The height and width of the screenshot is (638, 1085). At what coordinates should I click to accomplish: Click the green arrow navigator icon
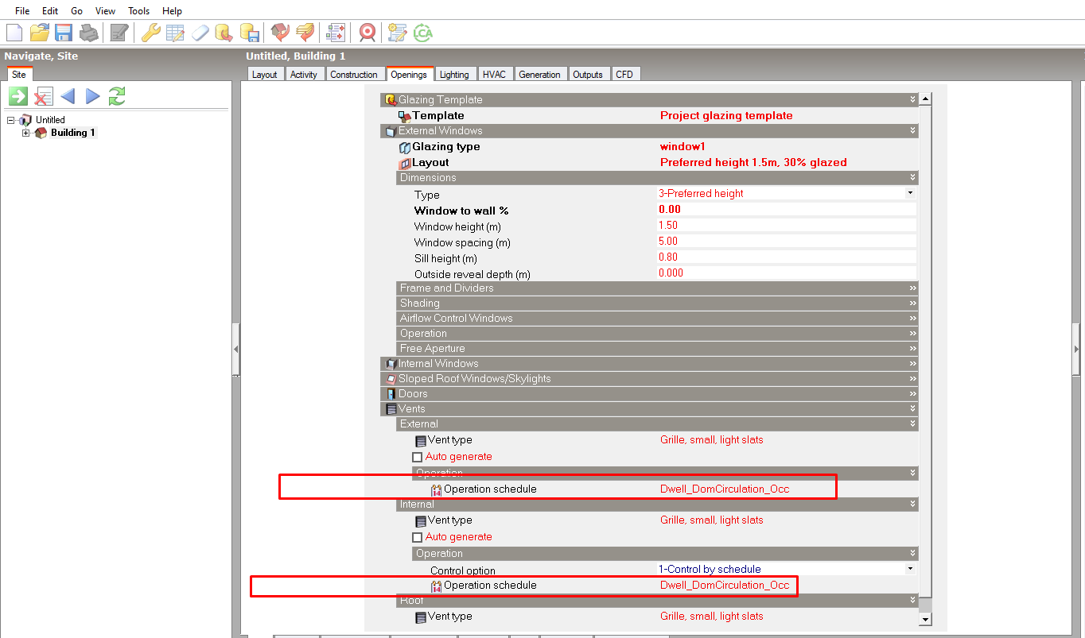(x=18, y=96)
